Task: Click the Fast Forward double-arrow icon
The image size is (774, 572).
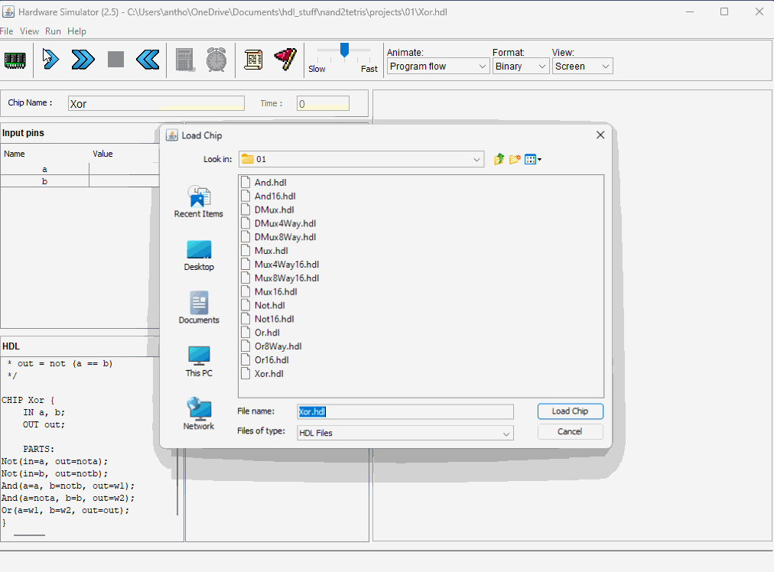Action: [x=83, y=60]
